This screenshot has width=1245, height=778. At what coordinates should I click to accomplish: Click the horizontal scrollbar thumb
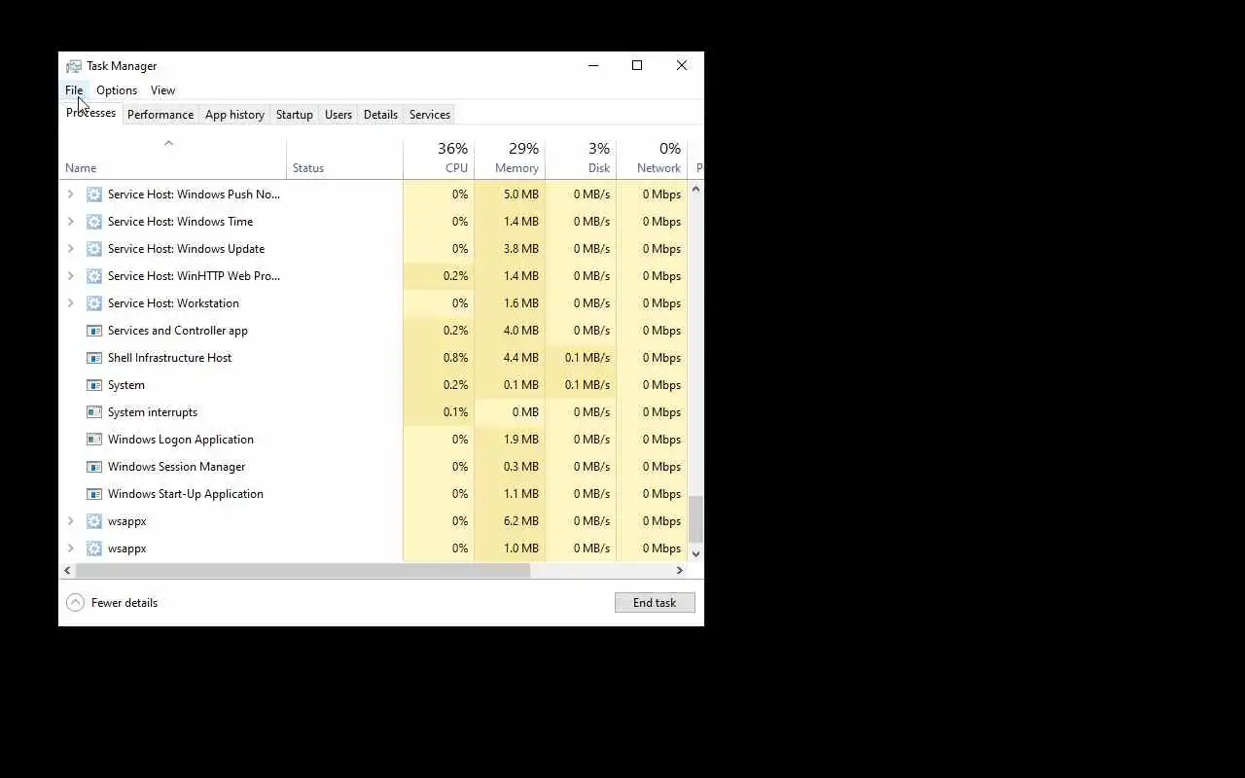(x=302, y=571)
